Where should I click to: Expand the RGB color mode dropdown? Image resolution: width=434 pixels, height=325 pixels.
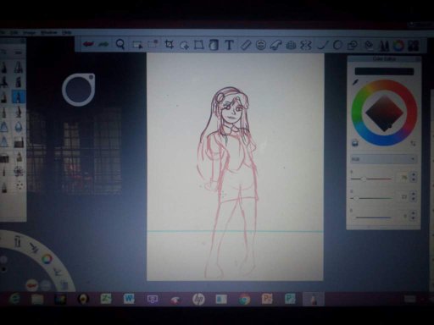(383, 159)
